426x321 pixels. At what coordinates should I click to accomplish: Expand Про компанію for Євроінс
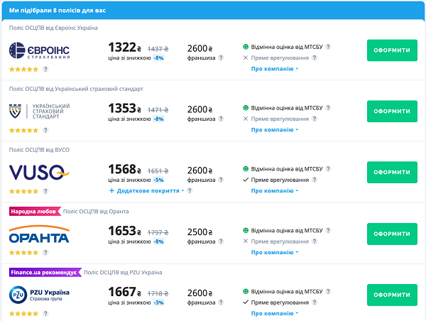point(275,69)
